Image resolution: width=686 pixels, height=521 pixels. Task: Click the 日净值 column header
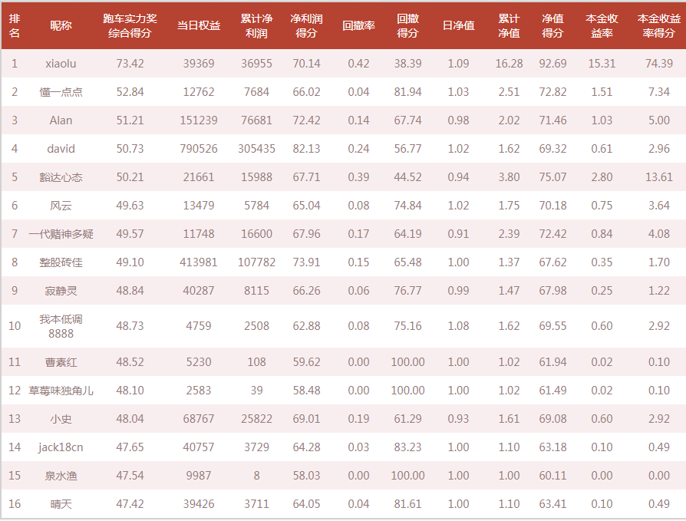click(x=459, y=26)
